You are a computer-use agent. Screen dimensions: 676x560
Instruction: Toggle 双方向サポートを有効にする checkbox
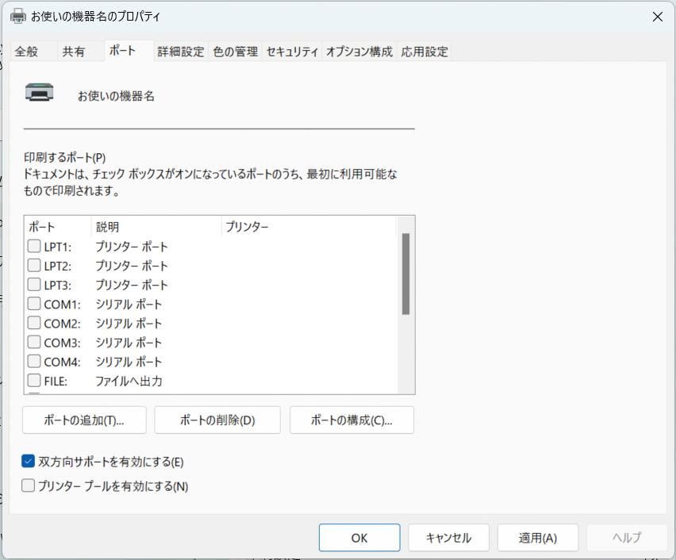pyautogui.click(x=29, y=462)
